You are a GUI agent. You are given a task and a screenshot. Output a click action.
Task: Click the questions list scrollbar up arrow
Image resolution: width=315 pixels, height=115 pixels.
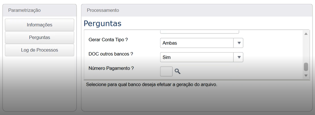[x=306, y=34]
